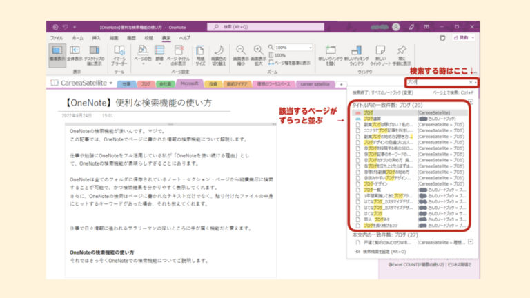Click 画面表示縮小 zoom out icon
Screen dimensions: 530x298
click(x=241, y=55)
